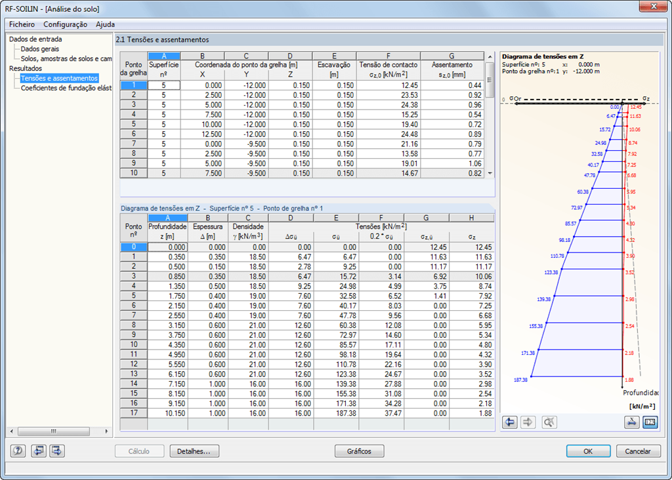Click settlement cell 1.06
Image resolution: width=672 pixels, height=480 pixels.
pyautogui.click(x=452, y=163)
